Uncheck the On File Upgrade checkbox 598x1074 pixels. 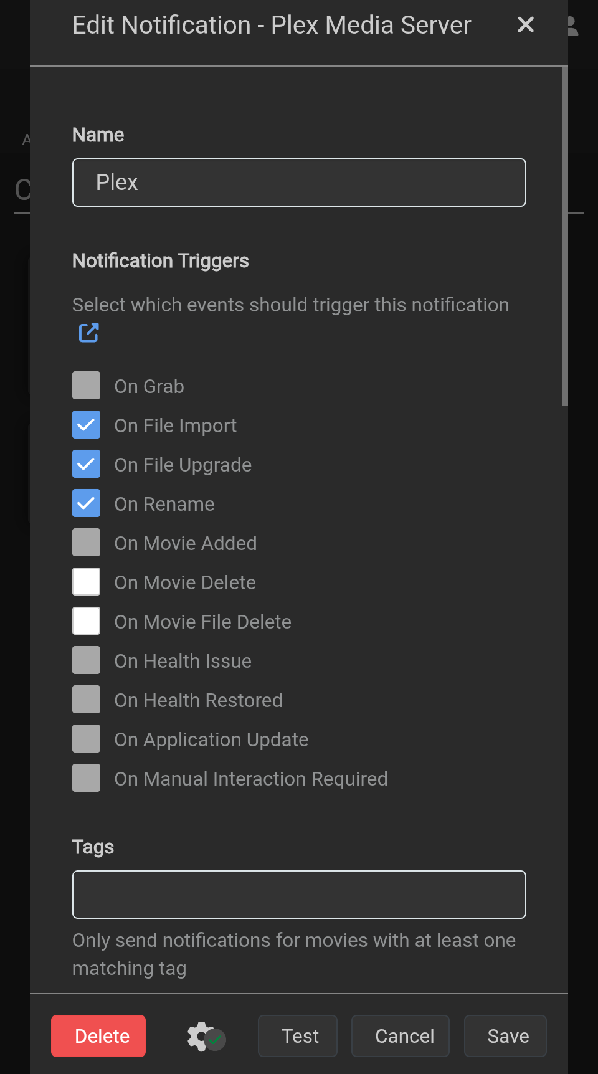click(86, 464)
